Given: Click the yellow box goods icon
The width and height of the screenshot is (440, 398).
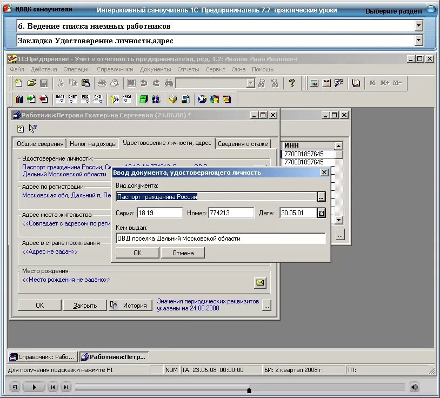Looking at the screenshot, I should tap(172, 99).
